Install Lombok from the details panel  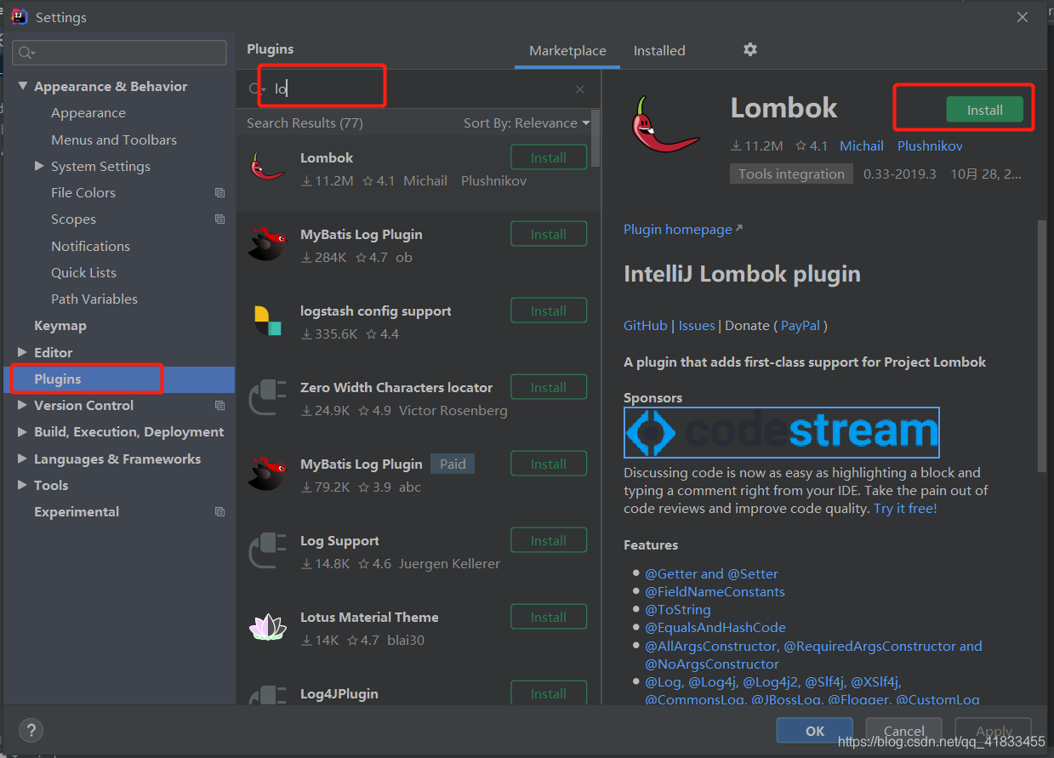coord(984,110)
